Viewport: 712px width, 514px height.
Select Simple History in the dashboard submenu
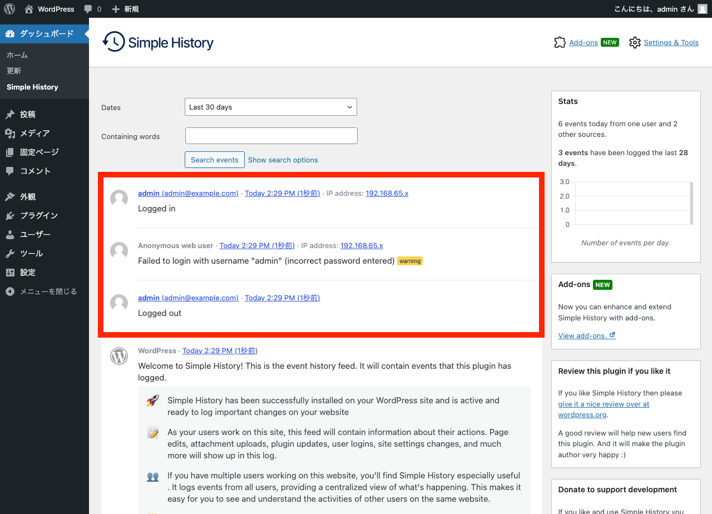tap(32, 87)
